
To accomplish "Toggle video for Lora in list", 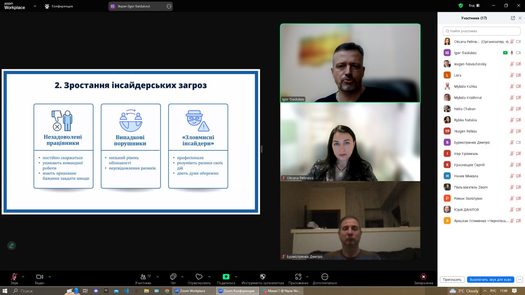I will click(x=518, y=75).
